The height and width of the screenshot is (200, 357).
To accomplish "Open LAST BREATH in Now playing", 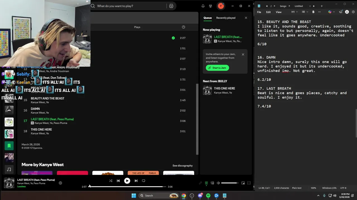I will (225, 39).
